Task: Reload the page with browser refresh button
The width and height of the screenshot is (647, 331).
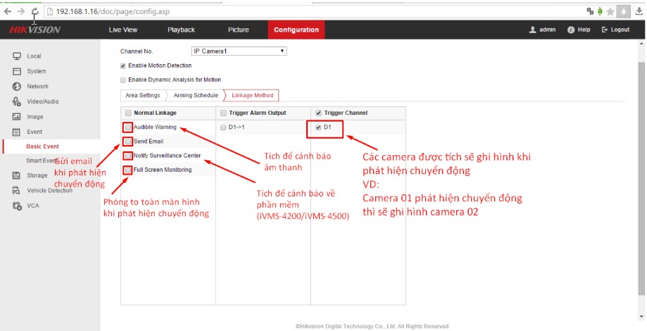Action: 34,12
